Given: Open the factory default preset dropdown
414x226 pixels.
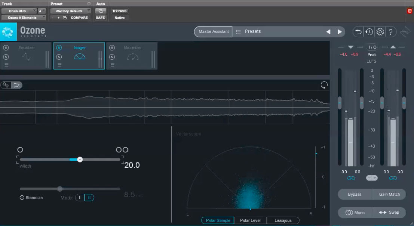Looking at the screenshot, I should (x=71, y=11).
